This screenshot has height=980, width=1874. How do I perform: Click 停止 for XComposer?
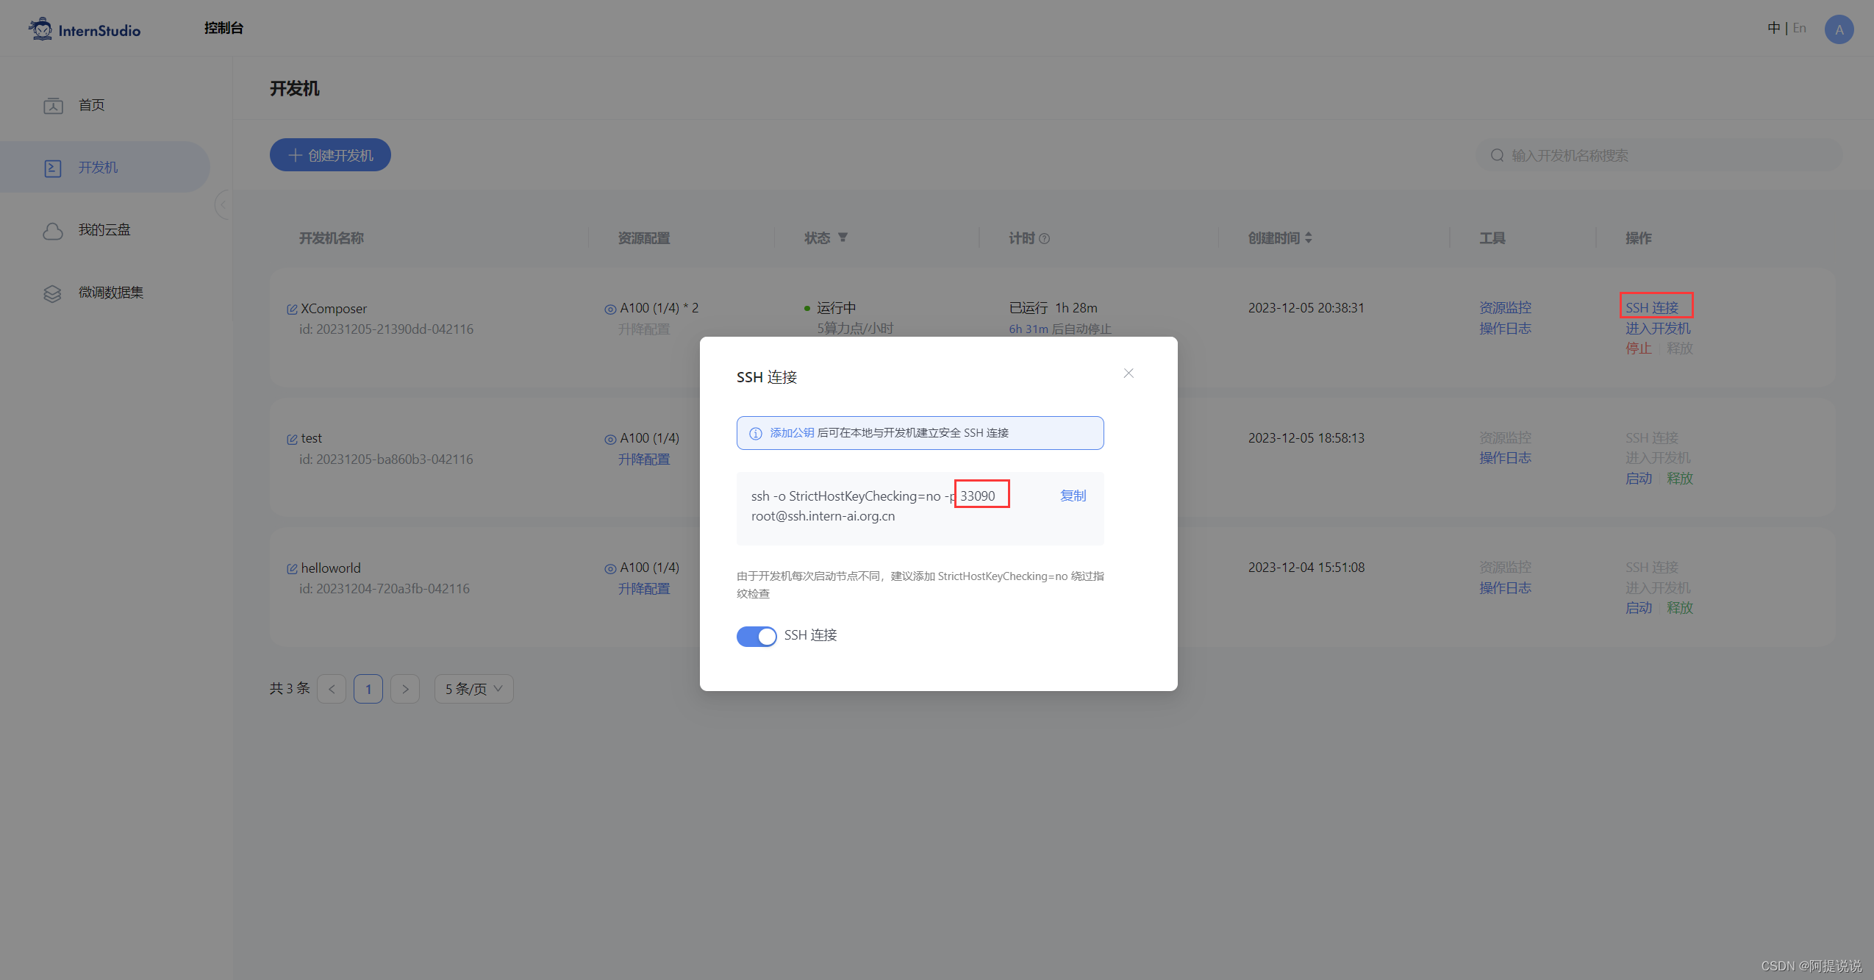pos(1638,348)
